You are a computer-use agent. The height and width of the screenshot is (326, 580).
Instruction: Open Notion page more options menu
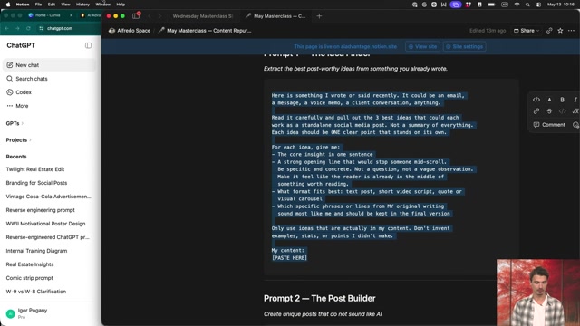tap(571, 31)
